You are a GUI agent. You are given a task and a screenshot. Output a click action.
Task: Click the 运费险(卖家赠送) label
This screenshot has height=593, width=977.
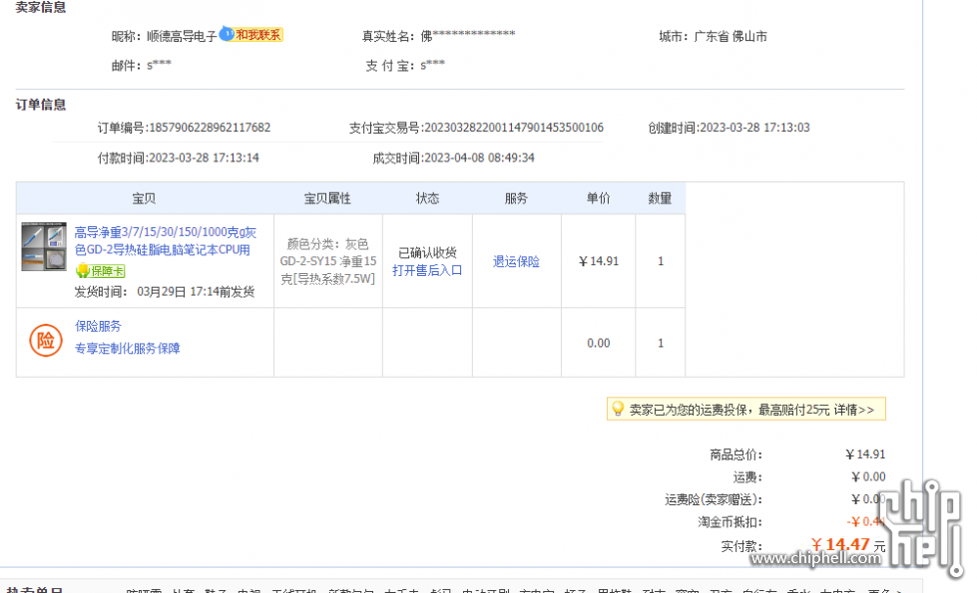coord(714,499)
